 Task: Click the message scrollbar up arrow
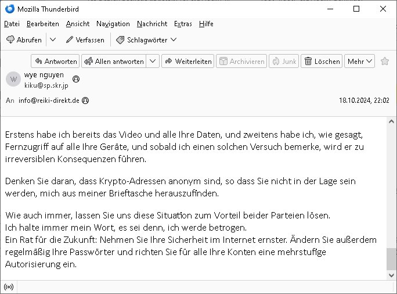pyautogui.click(x=391, y=121)
